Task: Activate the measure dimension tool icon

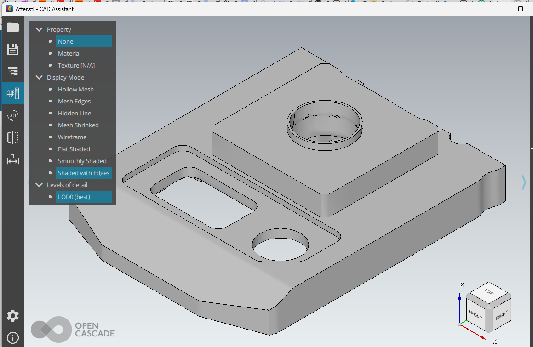Action: click(x=13, y=160)
